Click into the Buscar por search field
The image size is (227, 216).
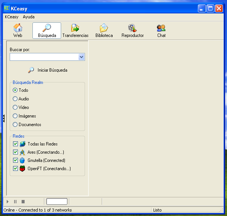pos(44,57)
